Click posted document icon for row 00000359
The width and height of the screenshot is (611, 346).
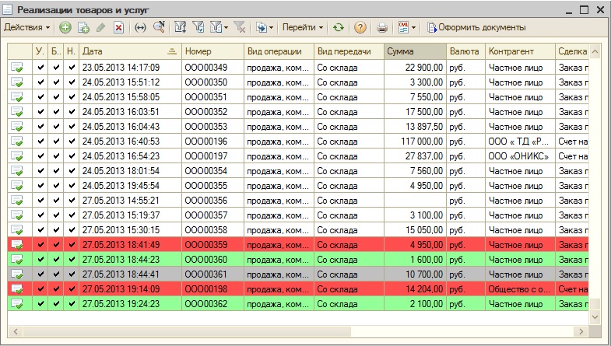pos(17,245)
